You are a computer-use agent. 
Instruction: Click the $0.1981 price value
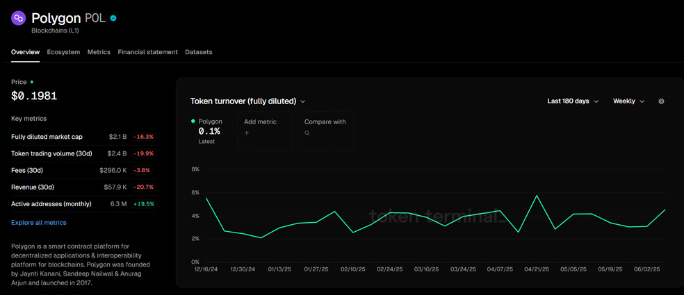pyautogui.click(x=34, y=96)
